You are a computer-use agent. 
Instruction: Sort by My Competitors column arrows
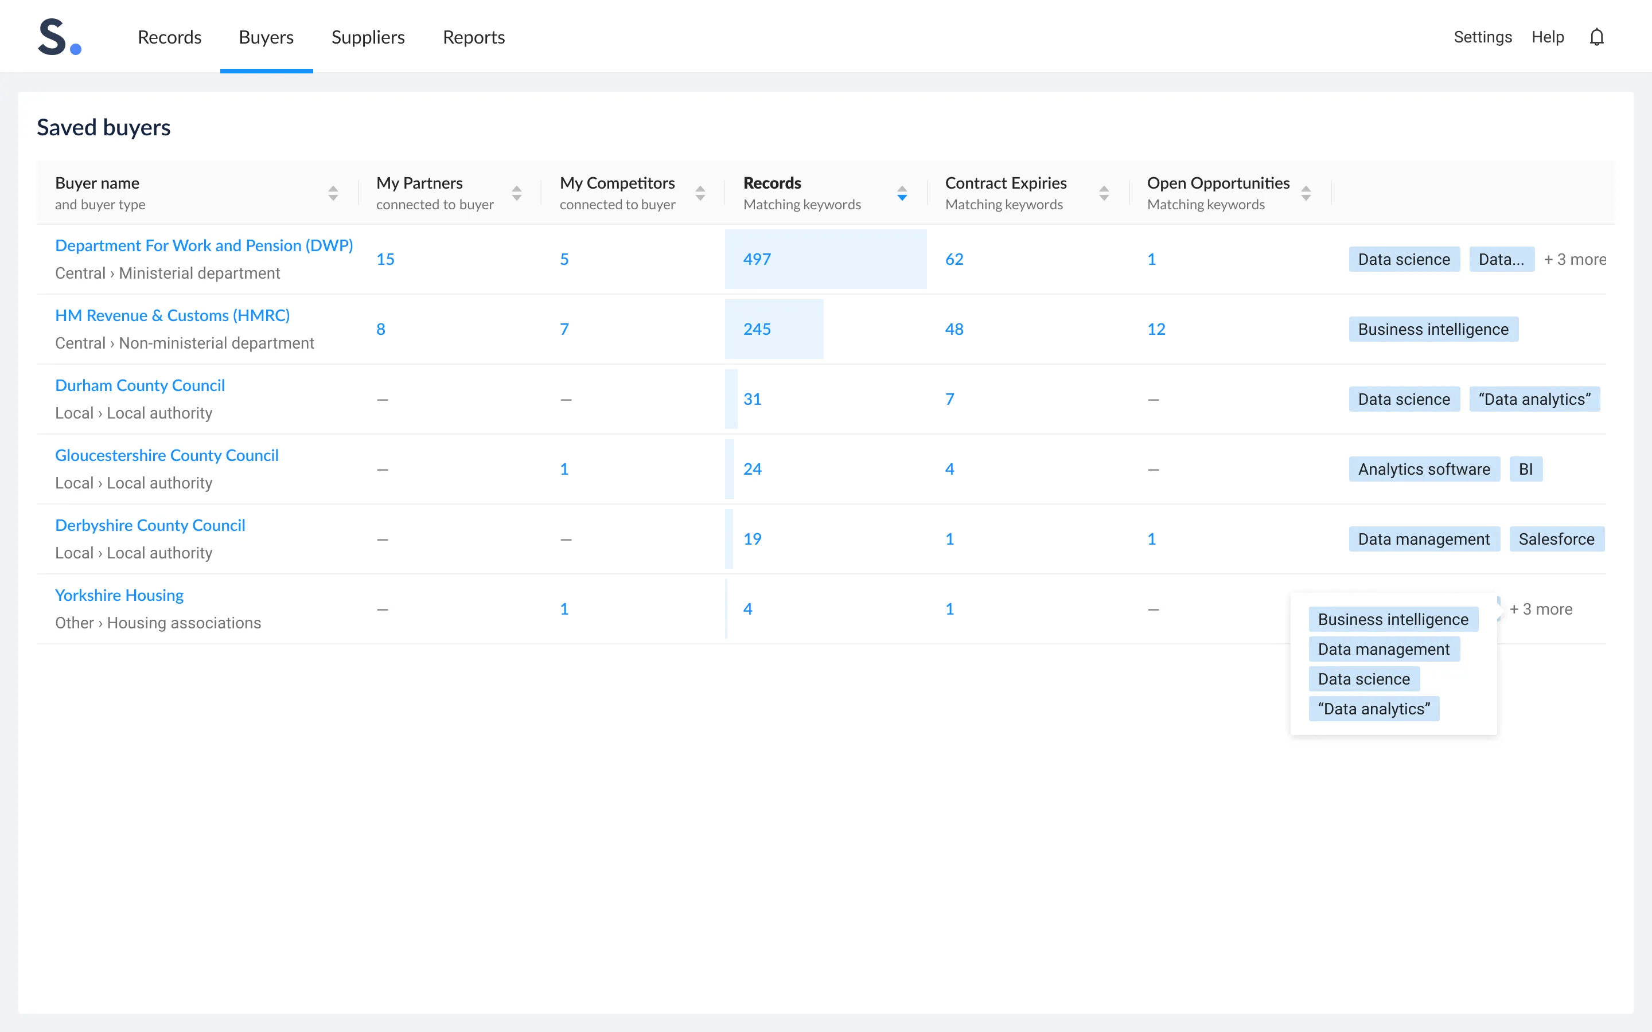pos(700,193)
